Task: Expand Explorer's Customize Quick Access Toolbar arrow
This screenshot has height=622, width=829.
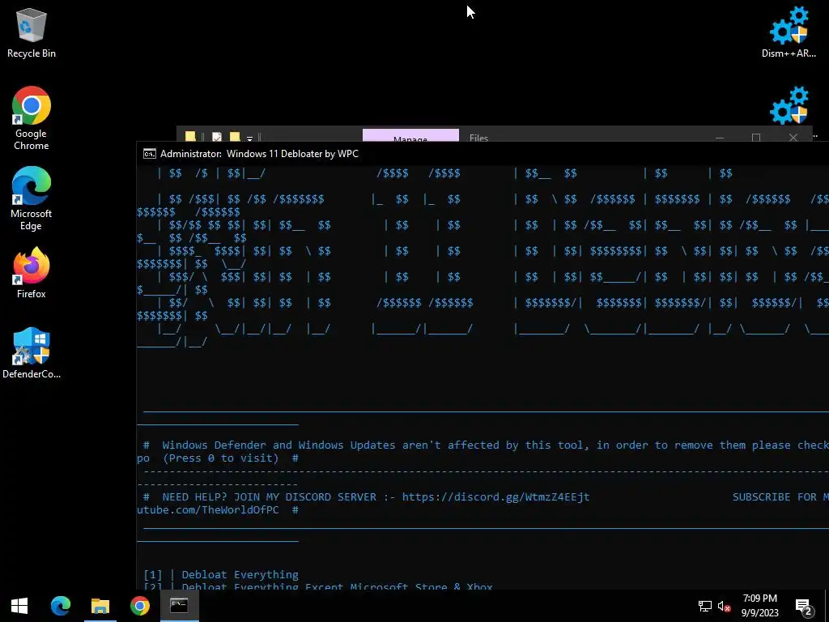Action: pyautogui.click(x=249, y=138)
